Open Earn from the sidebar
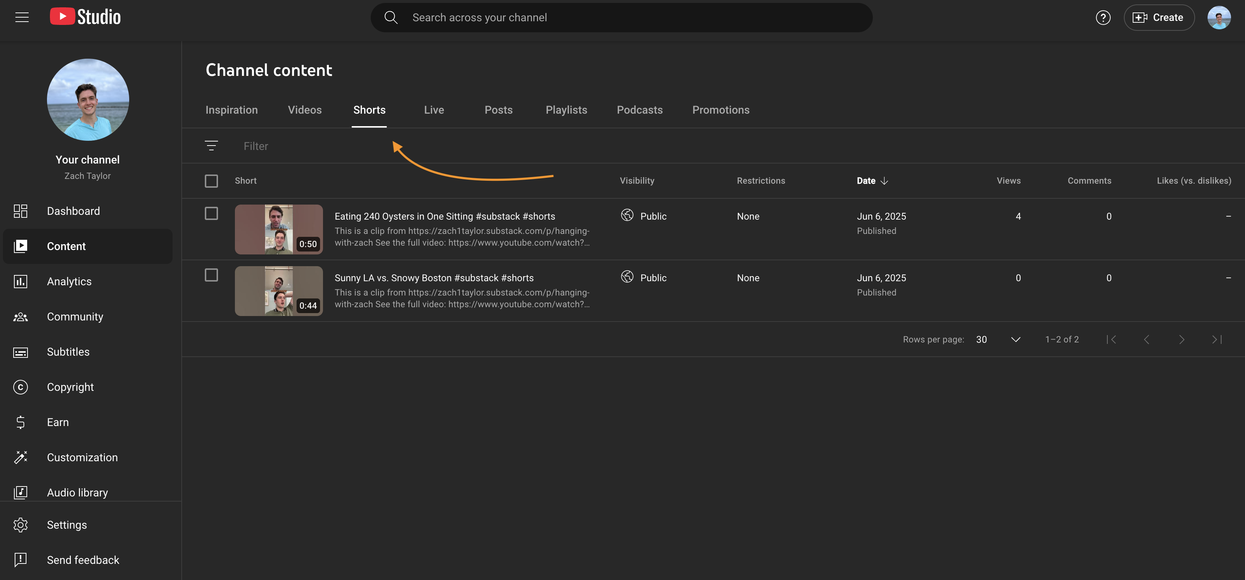 [x=88, y=422]
